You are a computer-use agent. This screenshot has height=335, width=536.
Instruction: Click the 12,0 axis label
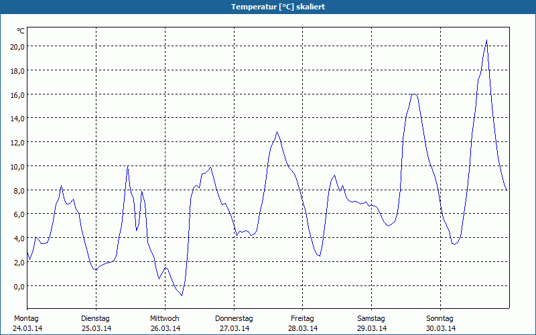(x=17, y=143)
